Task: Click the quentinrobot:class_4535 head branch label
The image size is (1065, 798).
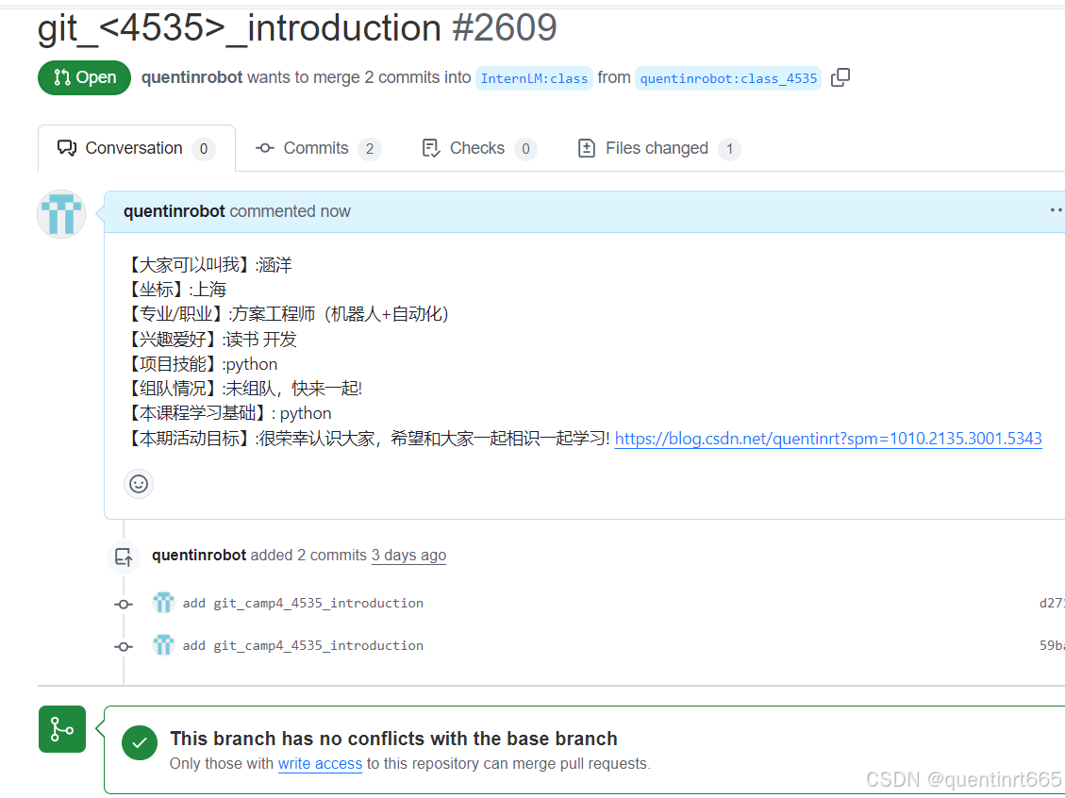Action: click(x=728, y=78)
